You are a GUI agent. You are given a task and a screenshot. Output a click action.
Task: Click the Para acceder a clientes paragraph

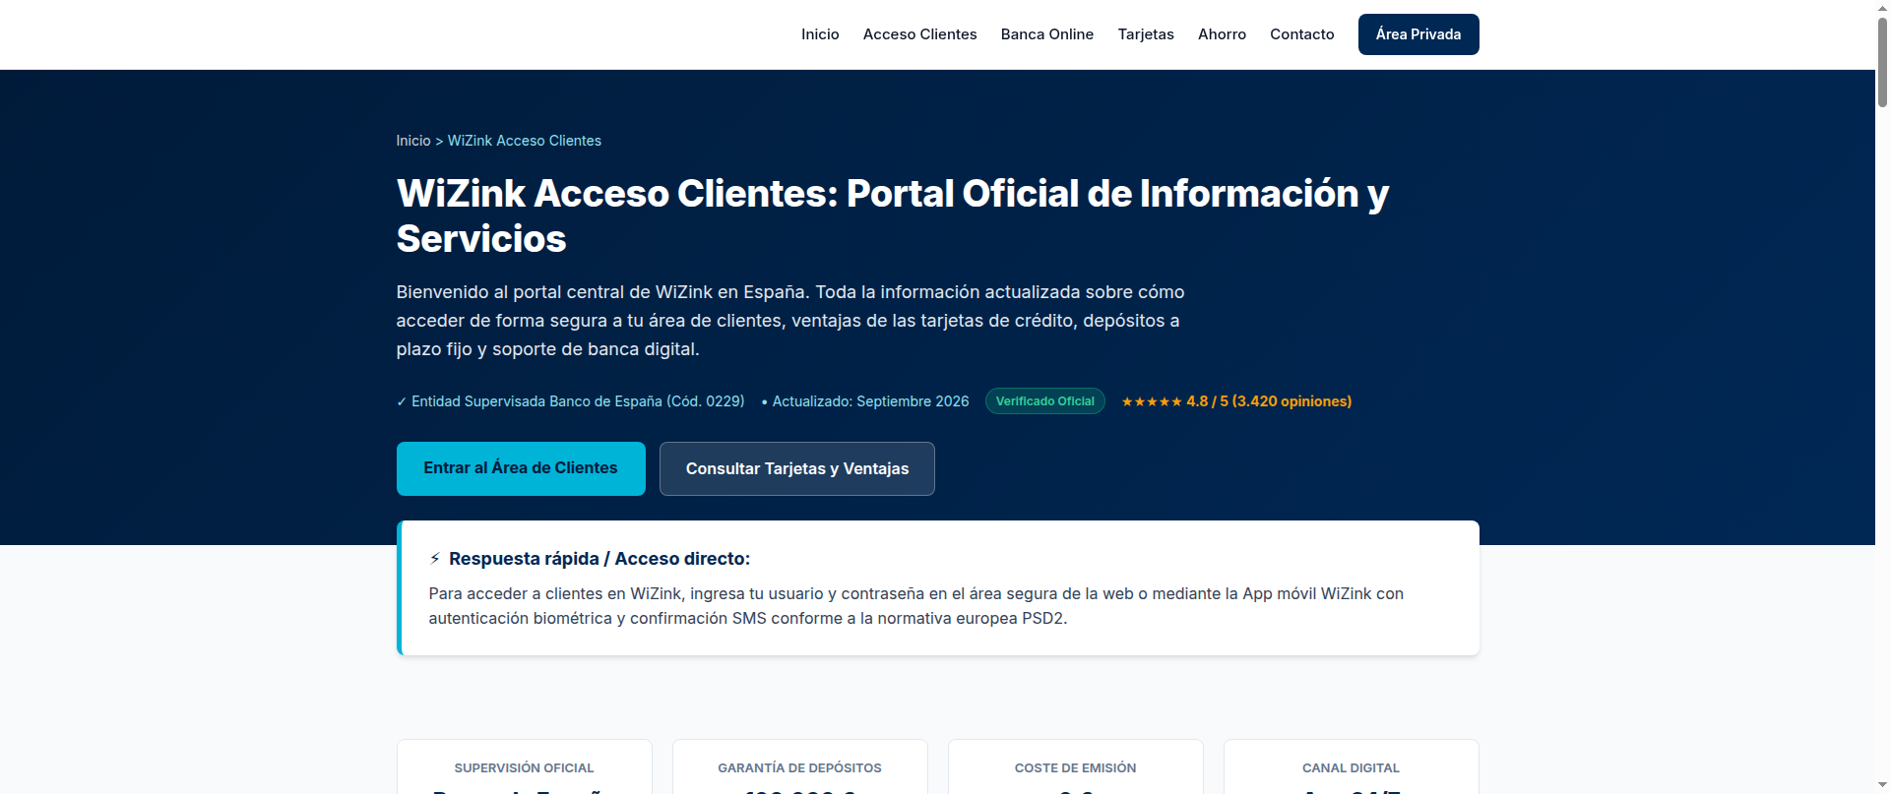916,606
